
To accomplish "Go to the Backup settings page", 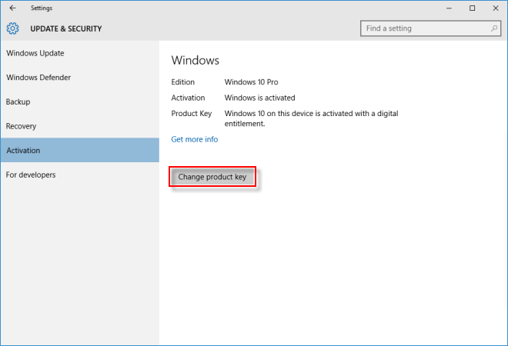I will (18, 102).
